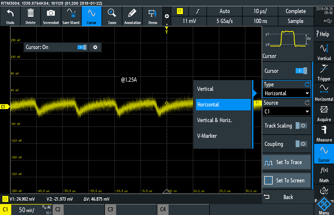Open the Annotation pencil tool
This screenshot has width=334, height=215.
132,16
